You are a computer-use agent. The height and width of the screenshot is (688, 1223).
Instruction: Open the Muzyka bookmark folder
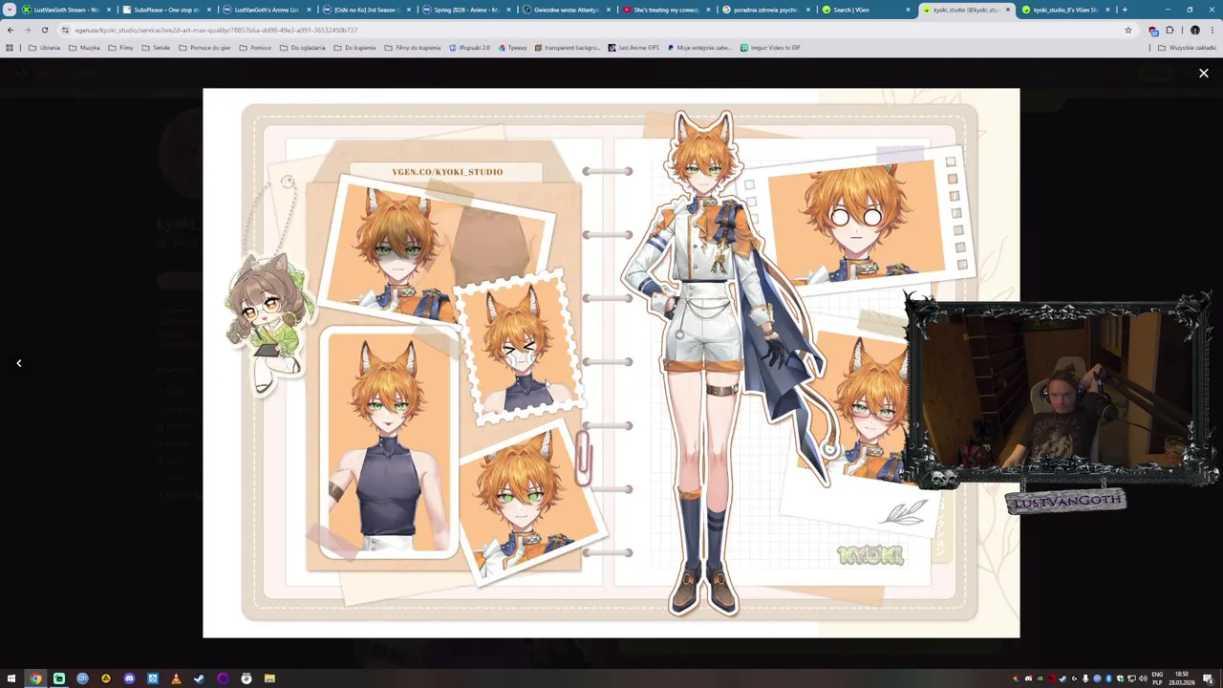click(x=84, y=47)
